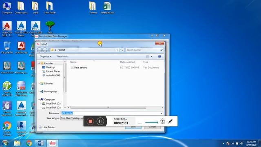Launch Autodesk ReCap desktop shortcut
261x147 pixels.
click(21, 129)
